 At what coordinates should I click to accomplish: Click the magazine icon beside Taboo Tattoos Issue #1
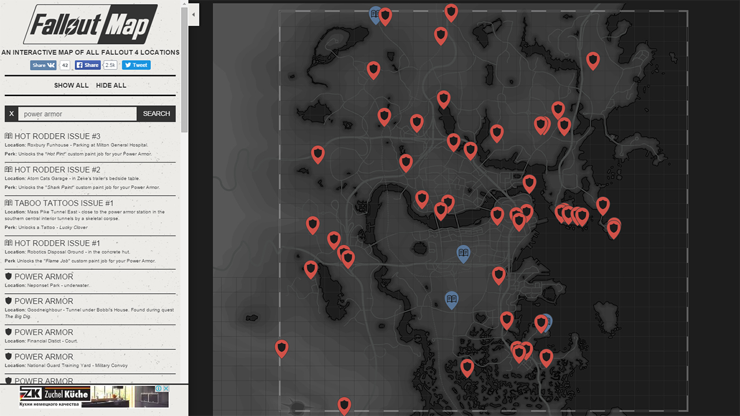pyautogui.click(x=9, y=204)
